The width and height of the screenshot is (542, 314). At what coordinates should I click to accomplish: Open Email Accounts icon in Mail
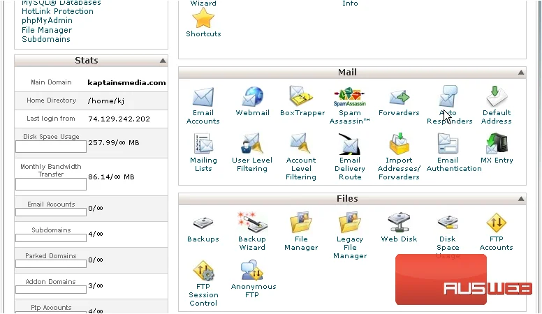point(203,97)
